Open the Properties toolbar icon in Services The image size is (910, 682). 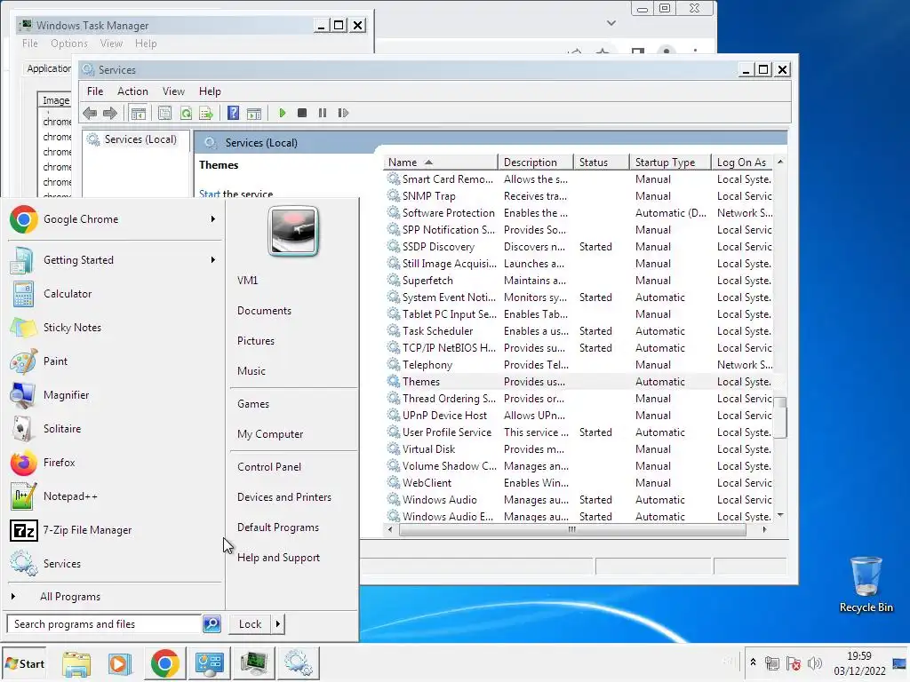tap(164, 113)
